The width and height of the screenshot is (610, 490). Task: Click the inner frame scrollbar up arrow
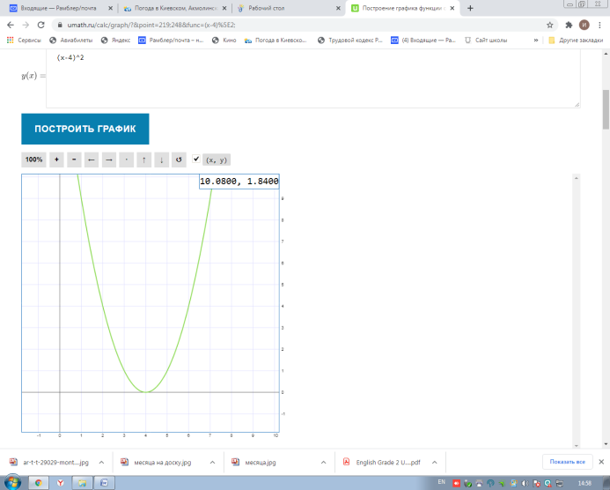pos(577,178)
